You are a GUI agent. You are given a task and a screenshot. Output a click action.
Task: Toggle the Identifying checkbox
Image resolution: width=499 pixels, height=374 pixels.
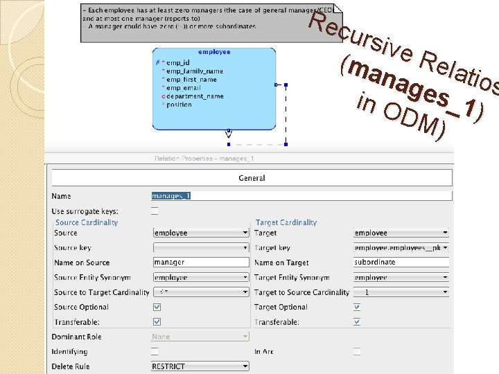tap(155, 351)
